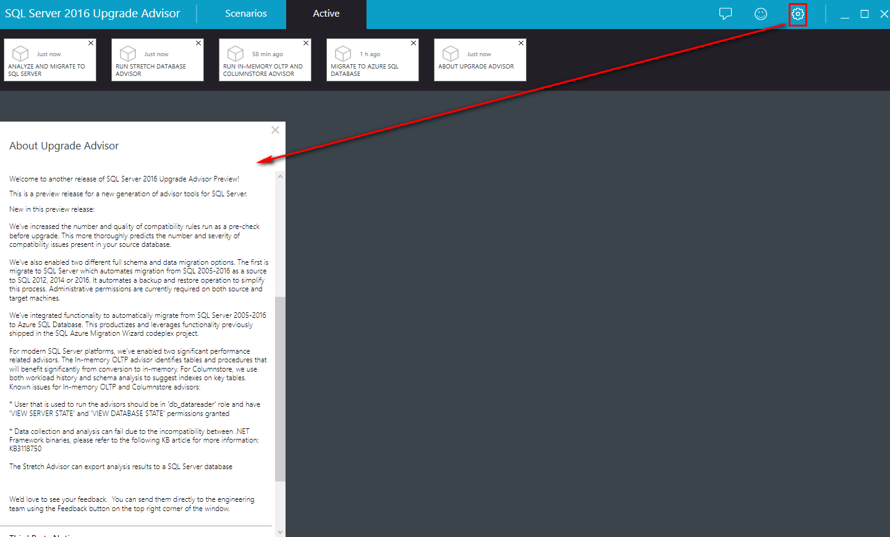Click the scroll down arrow in About panel
This screenshot has height=537, width=890.
tap(281, 531)
